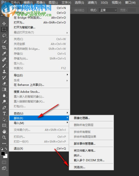Choose 打开为... menu entry
The width and height of the screenshot is (139, 176).
(39, 23)
